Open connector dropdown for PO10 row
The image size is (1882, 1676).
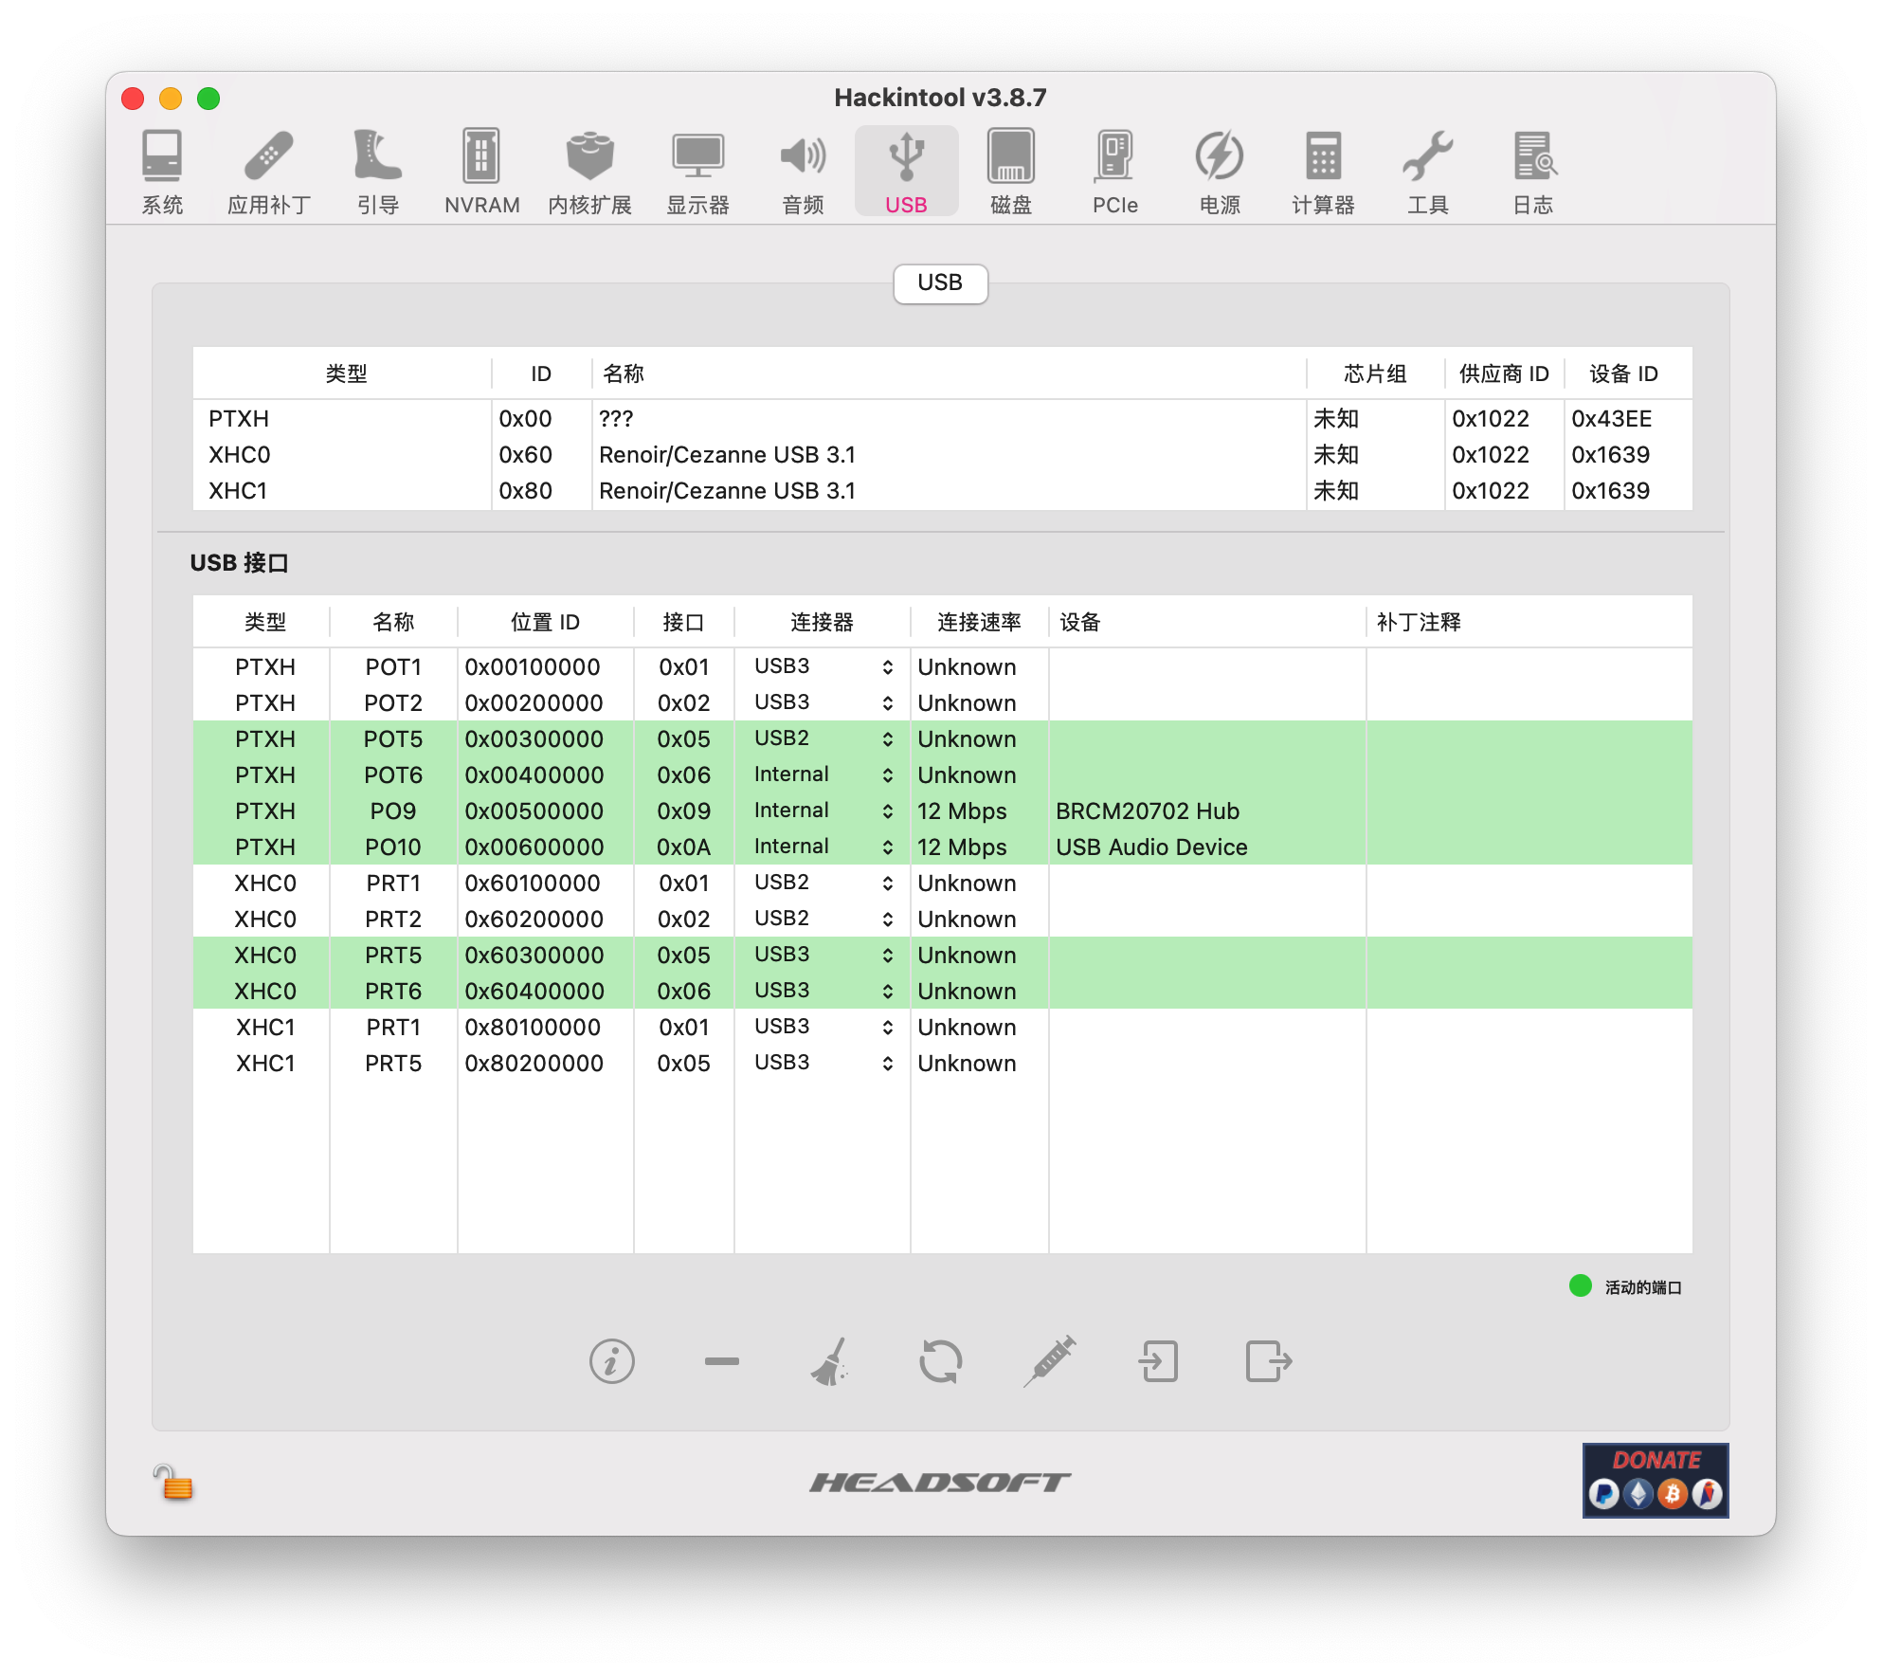click(x=823, y=847)
